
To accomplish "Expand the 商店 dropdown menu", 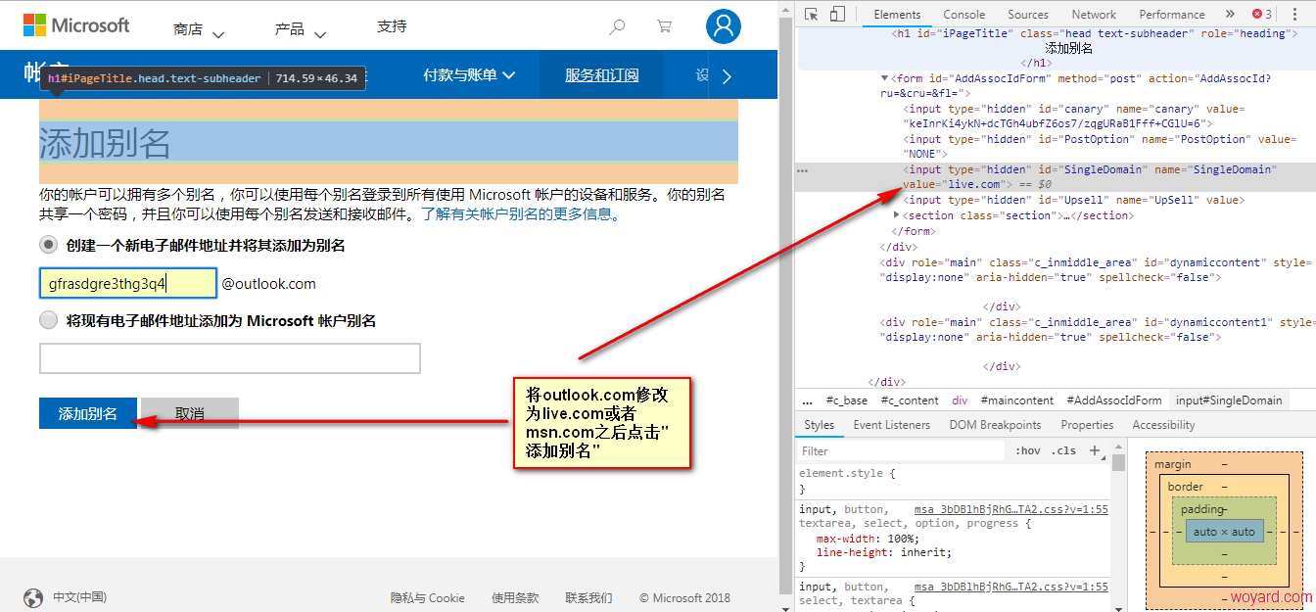I will pos(199,30).
